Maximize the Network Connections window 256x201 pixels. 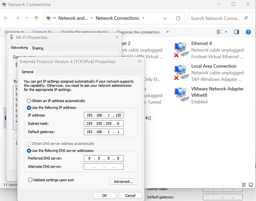tap(233, 4)
